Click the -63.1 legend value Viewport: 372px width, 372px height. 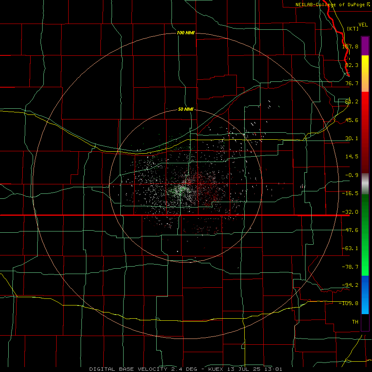(350, 248)
